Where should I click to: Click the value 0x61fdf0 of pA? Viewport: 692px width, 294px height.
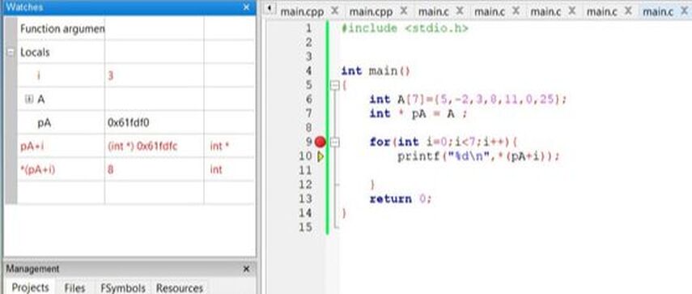tap(129, 123)
